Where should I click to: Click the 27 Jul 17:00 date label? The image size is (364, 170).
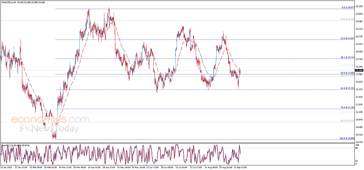[x=197, y=167]
